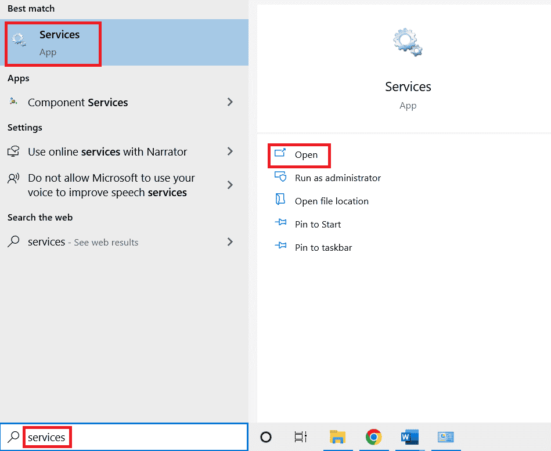Open the Services best match result
551x451 pixels.
pos(124,42)
